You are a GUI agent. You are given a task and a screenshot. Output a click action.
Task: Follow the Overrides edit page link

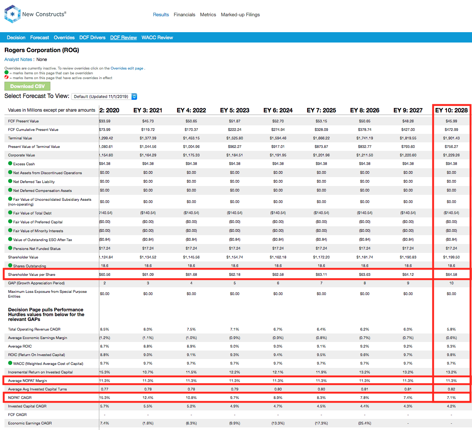pyautogui.click(x=127, y=68)
